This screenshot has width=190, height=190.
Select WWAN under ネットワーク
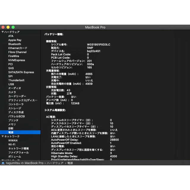coord(13,140)
